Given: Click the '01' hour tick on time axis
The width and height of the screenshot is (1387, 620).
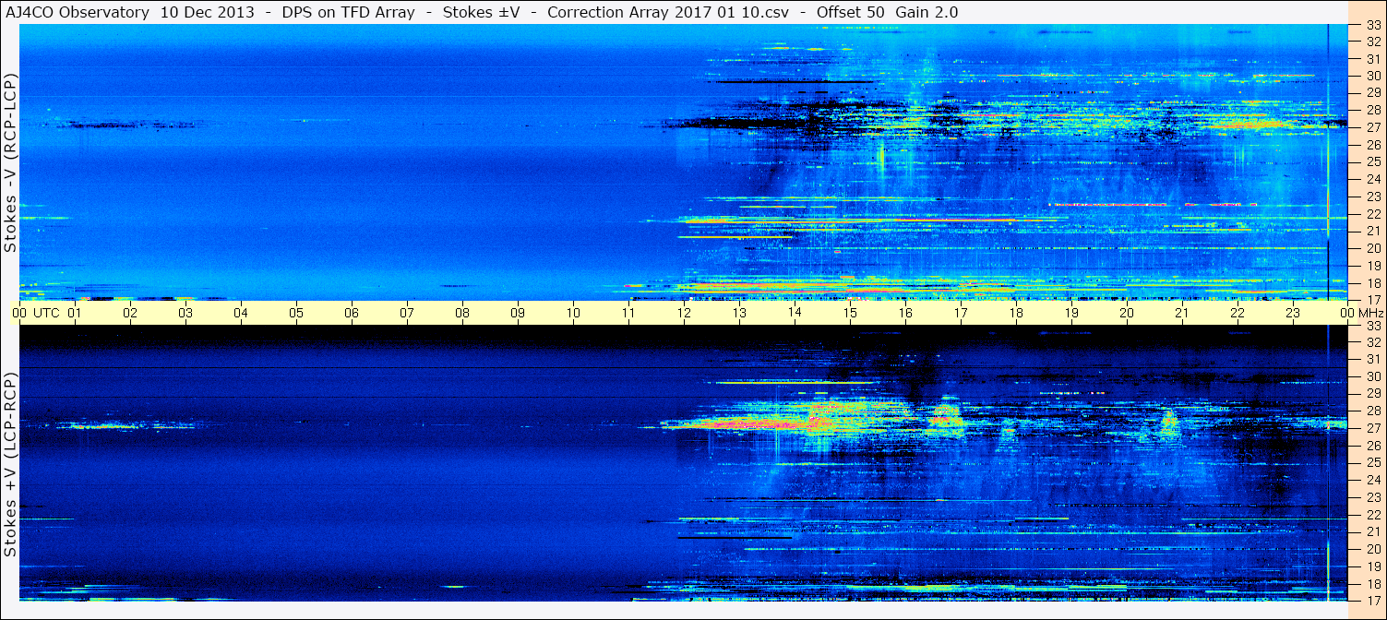Looking at the screenshot, I should 75,313.
